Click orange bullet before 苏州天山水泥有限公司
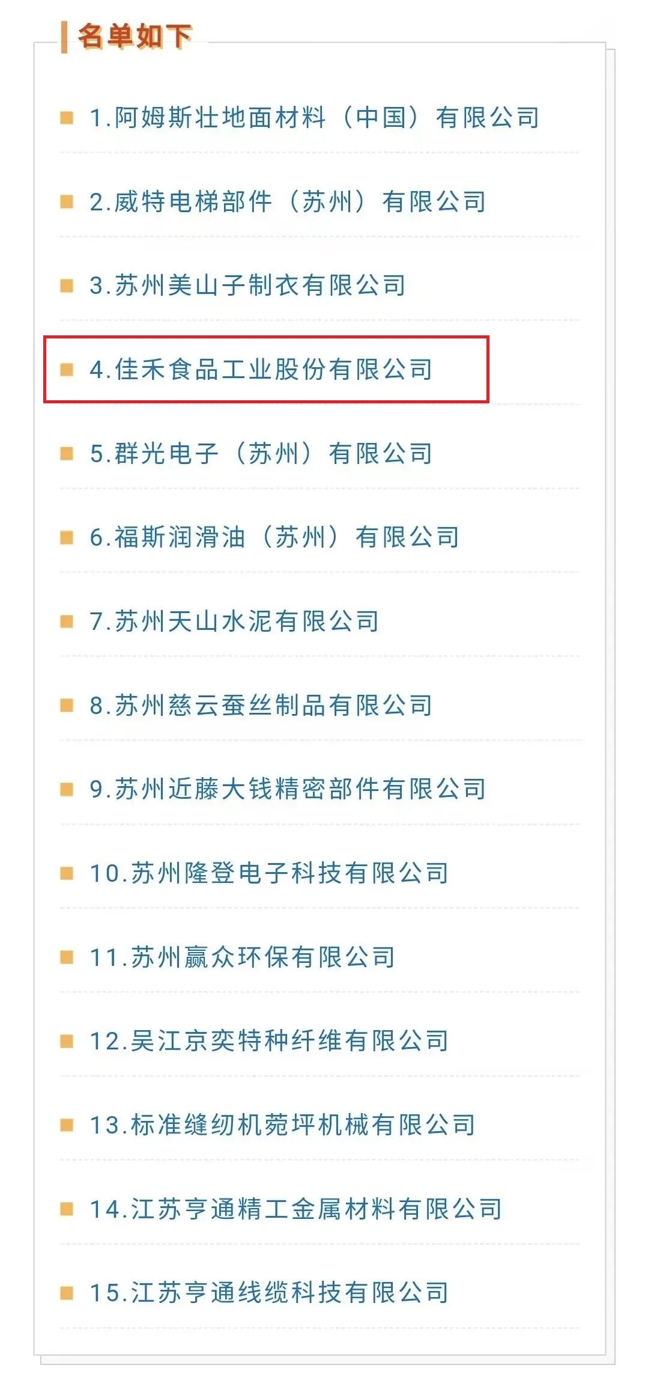Image resolution: width=648 pixels, height=1386 pixels. tap(67, 621)
